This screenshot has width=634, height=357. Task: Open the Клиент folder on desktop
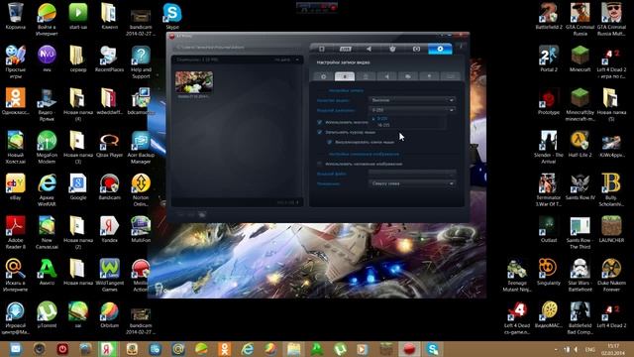point(109,16)
